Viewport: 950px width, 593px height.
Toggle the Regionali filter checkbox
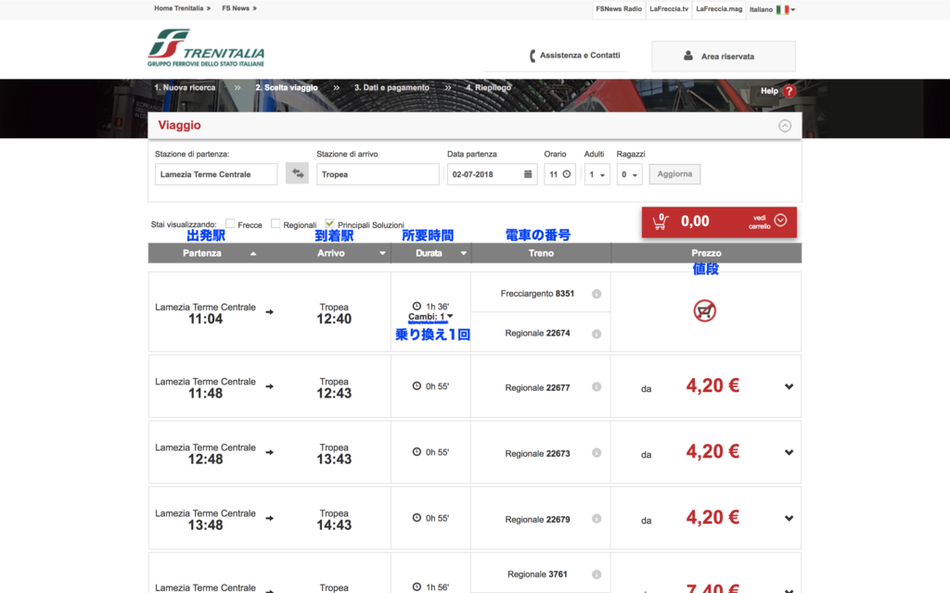(276, 224)
